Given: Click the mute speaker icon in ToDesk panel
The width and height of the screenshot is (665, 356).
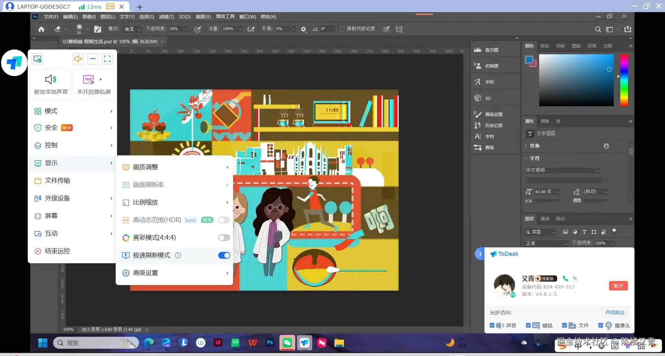Looking at the screenshot, I should tap(78, 59).
